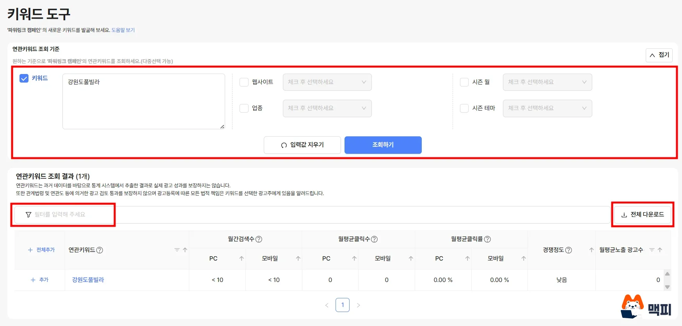This screenshot has width=682, height=326.
Task: Go to next results page arrow
Action: (358, 305)
